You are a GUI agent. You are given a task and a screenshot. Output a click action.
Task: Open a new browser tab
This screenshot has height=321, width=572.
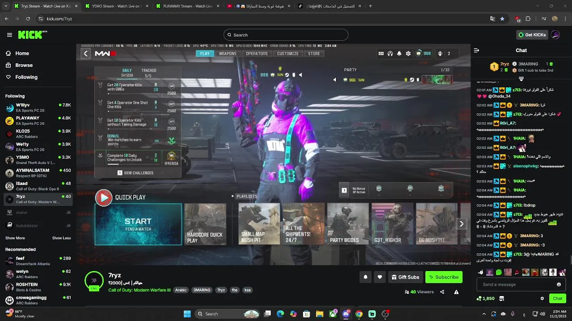[x=370, y=6]
